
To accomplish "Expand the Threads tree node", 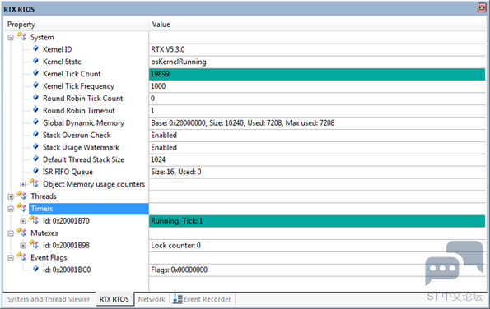I will coord(11,196).
